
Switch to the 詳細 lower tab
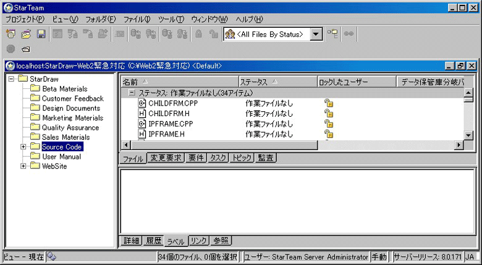click(131, 241)
